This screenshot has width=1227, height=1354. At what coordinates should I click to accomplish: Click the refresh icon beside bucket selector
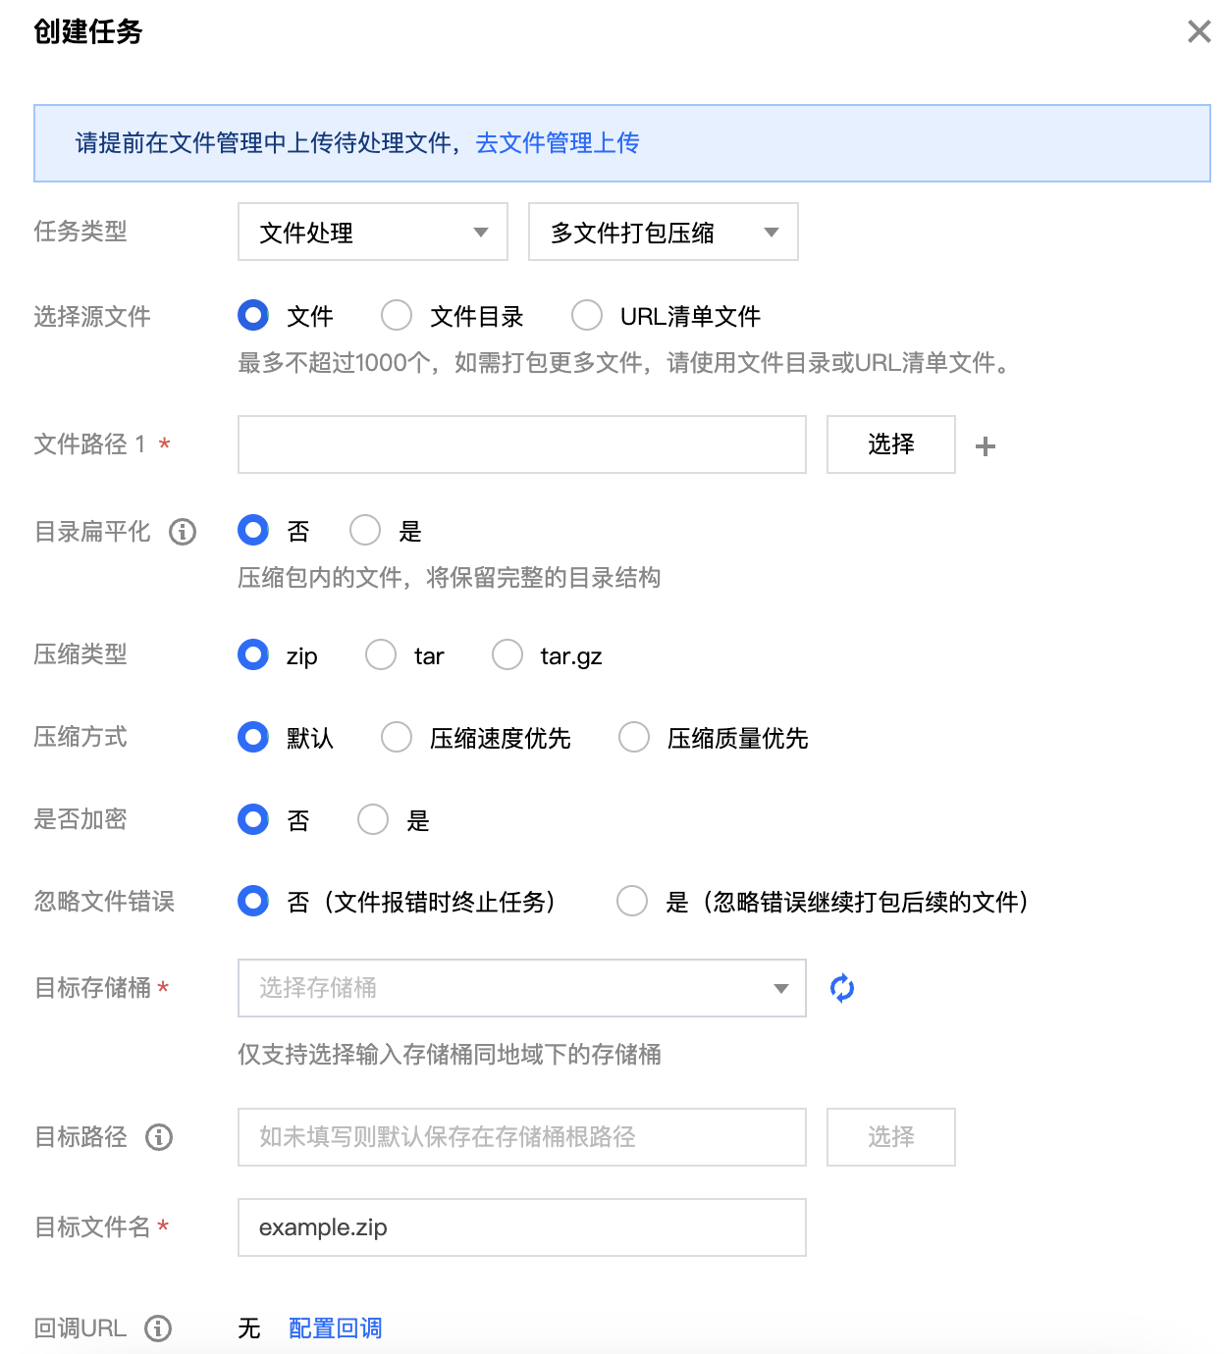(x=841, y=988)
